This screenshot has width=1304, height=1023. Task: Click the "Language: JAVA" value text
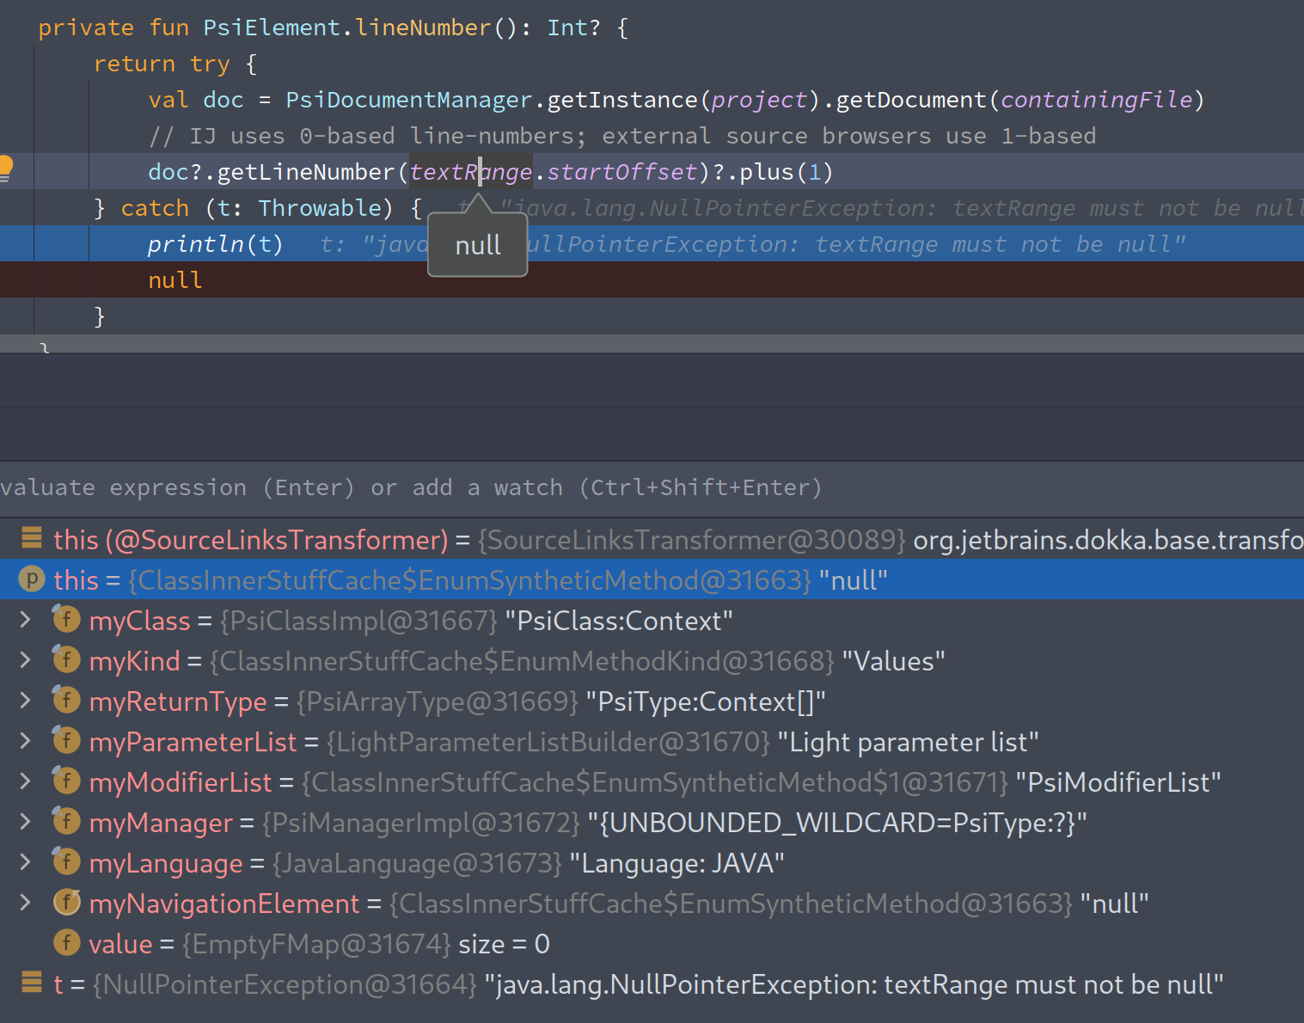click(x=676, y=863)
